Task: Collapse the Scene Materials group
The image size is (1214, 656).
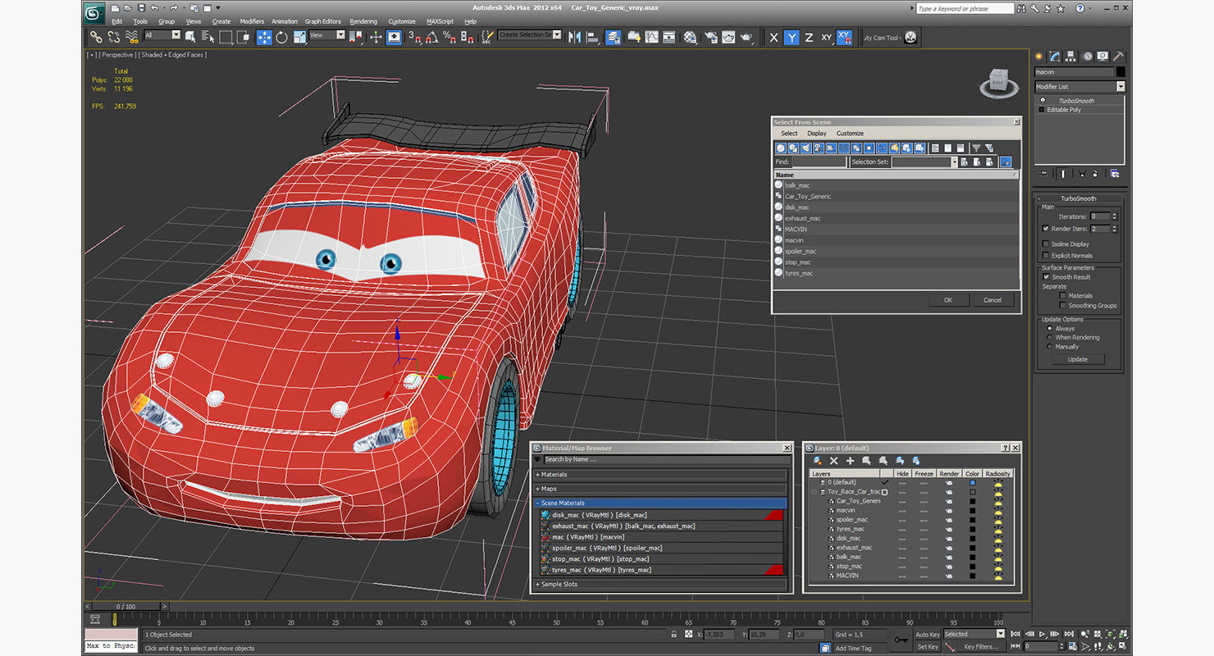Action: [660, 503]
